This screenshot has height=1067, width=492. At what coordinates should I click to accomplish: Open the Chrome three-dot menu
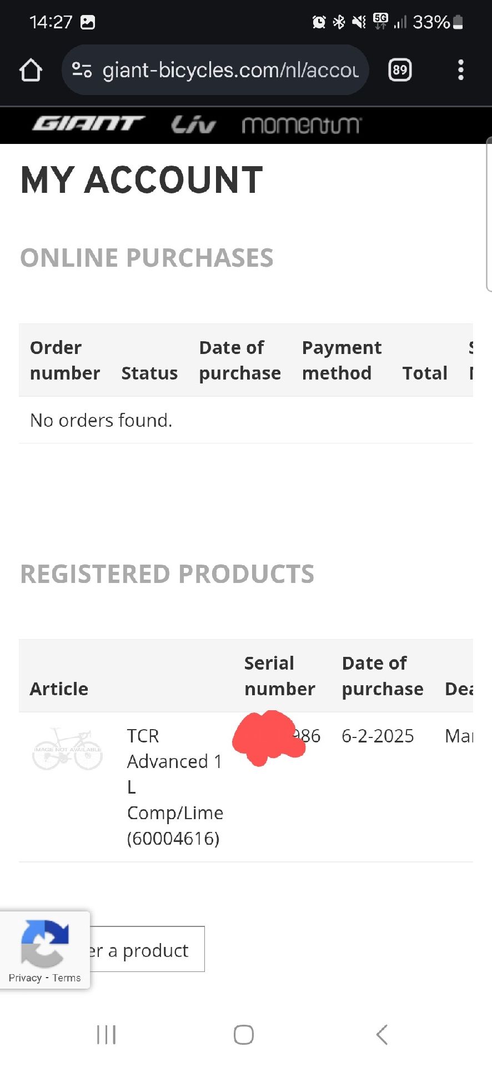click(460, 70)
